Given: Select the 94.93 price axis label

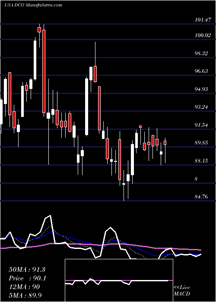Looking at the screenshot, I should [201, 89].
